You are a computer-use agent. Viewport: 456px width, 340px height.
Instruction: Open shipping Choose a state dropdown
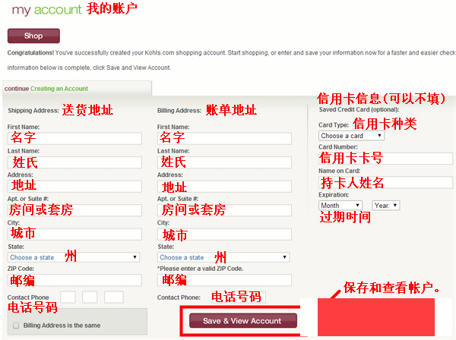(74, 257)
